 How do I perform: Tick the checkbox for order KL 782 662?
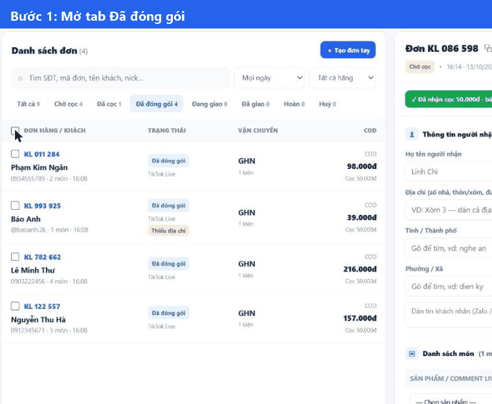click(15, 257)
